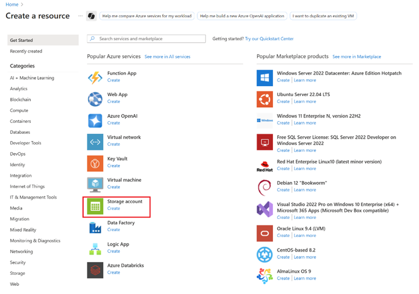Click the Copilot icon beside the title
The width and height of the screenshot is (419, 294).
[x=91, y=16]
